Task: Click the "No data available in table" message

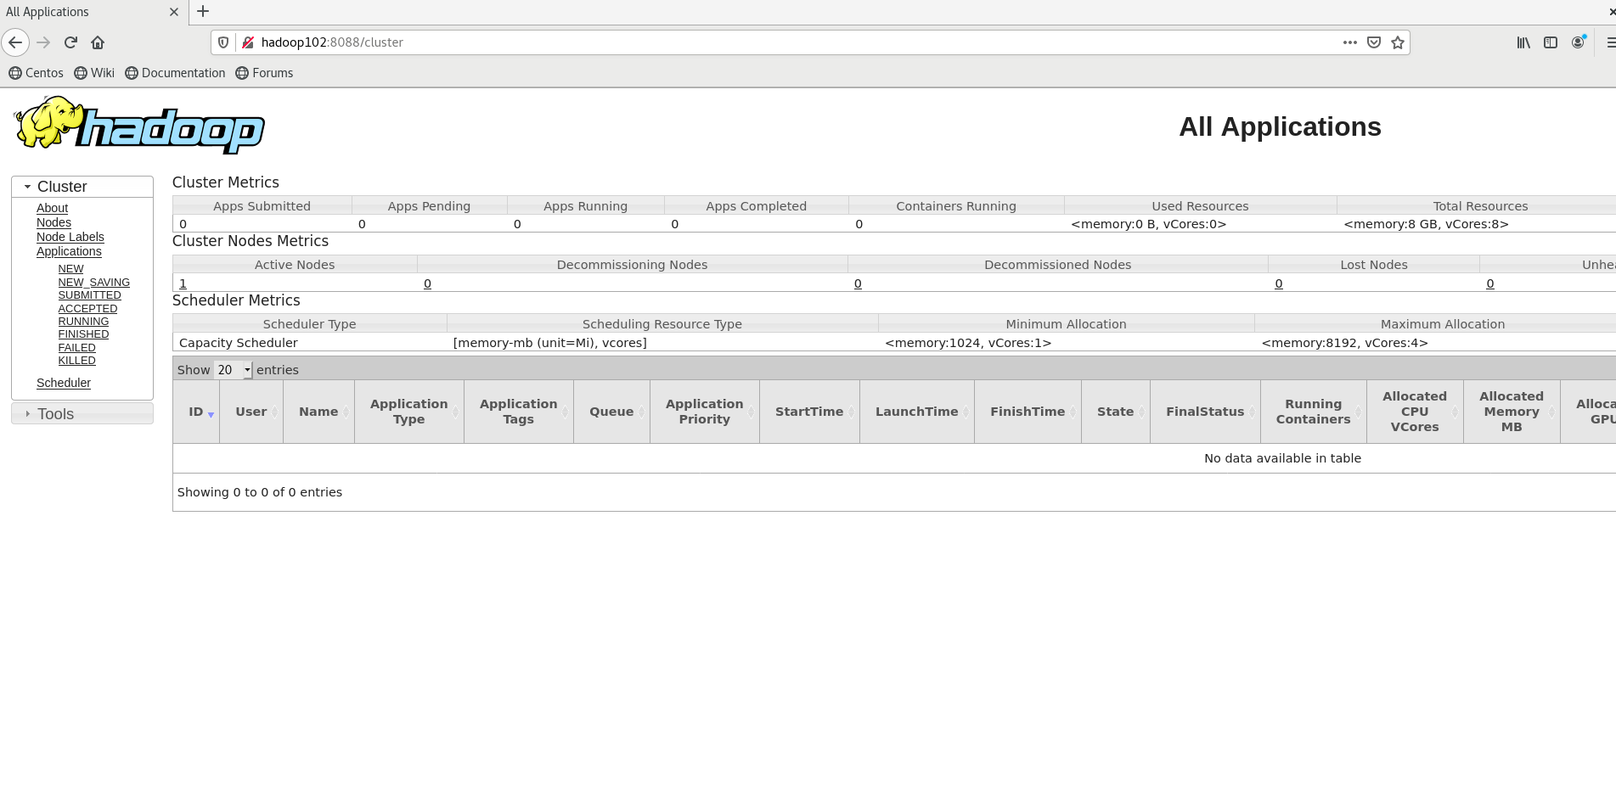Action: (x=1282, y=458)
